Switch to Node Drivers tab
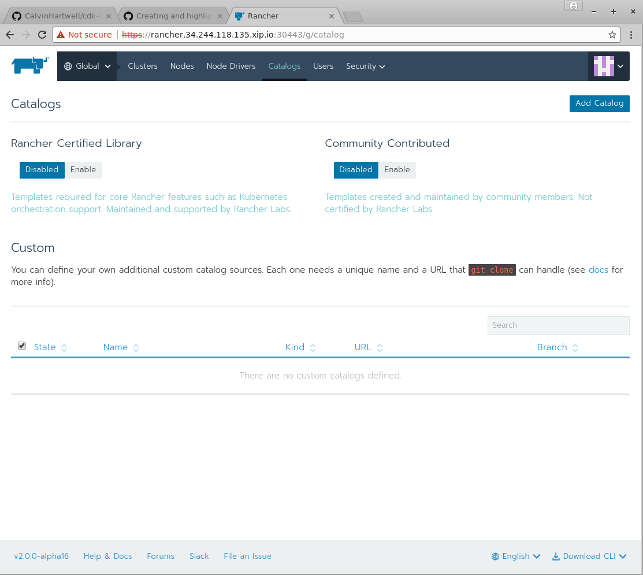The width and height of the screenshot is (643, 575). (x=231, y=66)
